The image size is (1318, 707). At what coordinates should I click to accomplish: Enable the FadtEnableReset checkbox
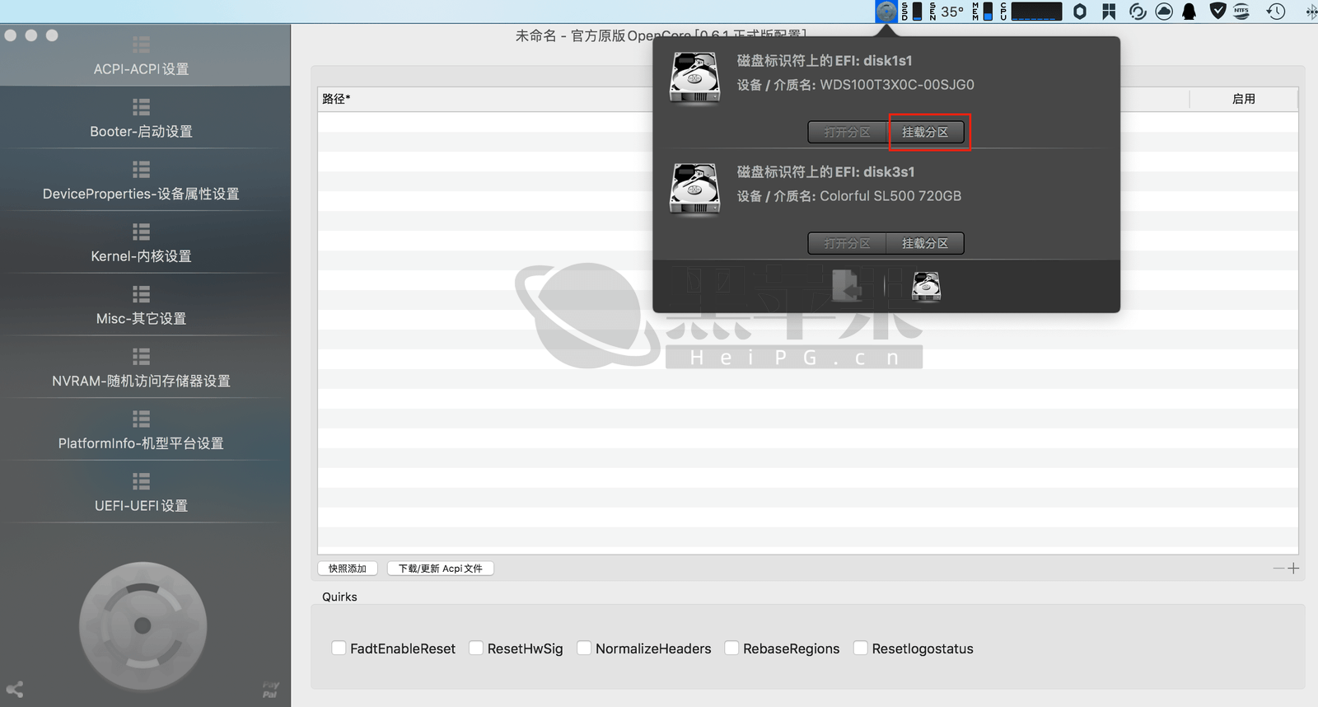pos(339,648)
